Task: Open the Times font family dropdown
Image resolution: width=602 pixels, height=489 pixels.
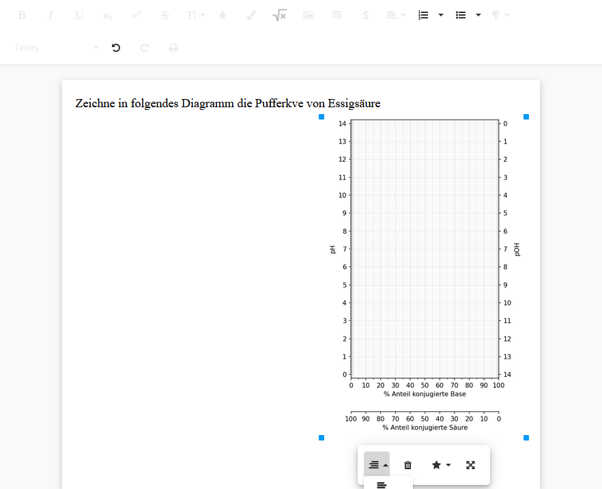Action: (x=56, y=48)
